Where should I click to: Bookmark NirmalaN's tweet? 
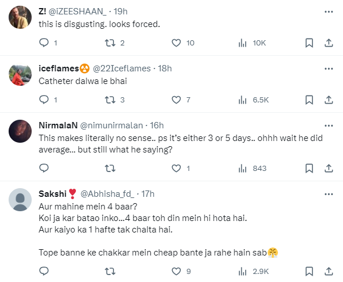point(309,169)
